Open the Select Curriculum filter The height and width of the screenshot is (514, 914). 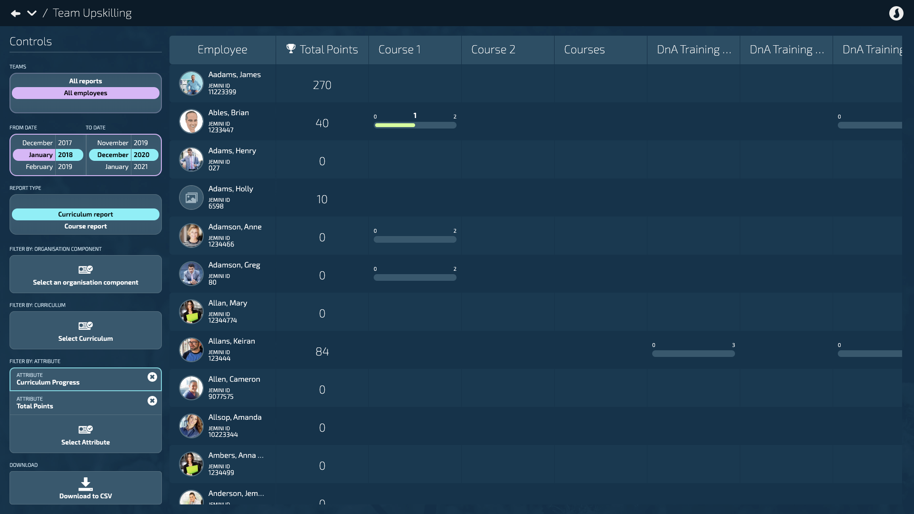coord(86,331)
